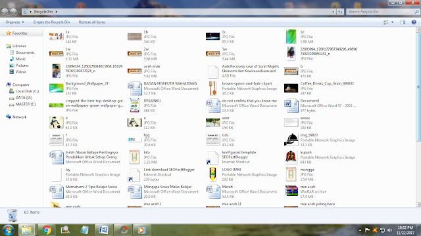Click the address bar refresh button

coord(340,12)
